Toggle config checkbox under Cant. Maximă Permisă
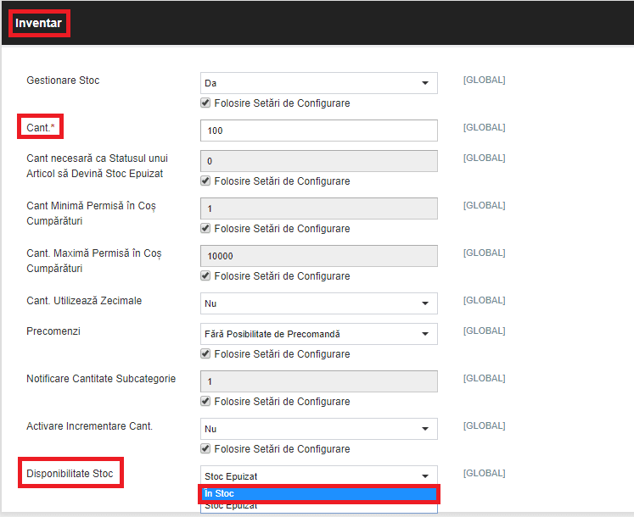634x517 pixels. pyautogui.click(x=205, y=275)
